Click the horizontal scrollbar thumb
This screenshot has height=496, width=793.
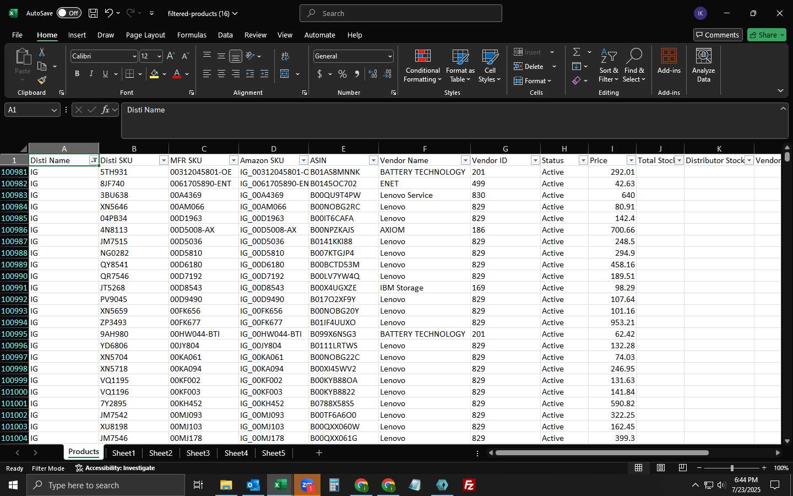[x=602, y=453]
